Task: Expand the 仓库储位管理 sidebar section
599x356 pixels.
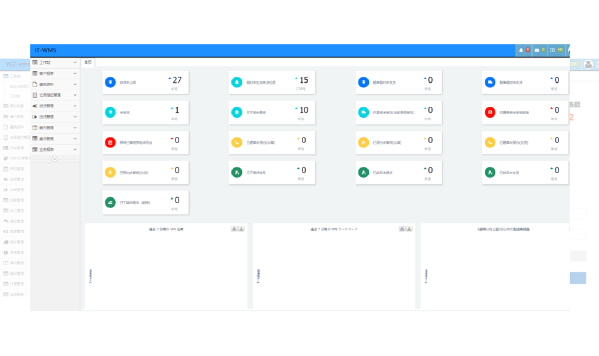Action: pyautogui.click(x=55, y=95)
